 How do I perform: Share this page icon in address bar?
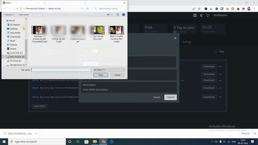click(x=193, y=9)
